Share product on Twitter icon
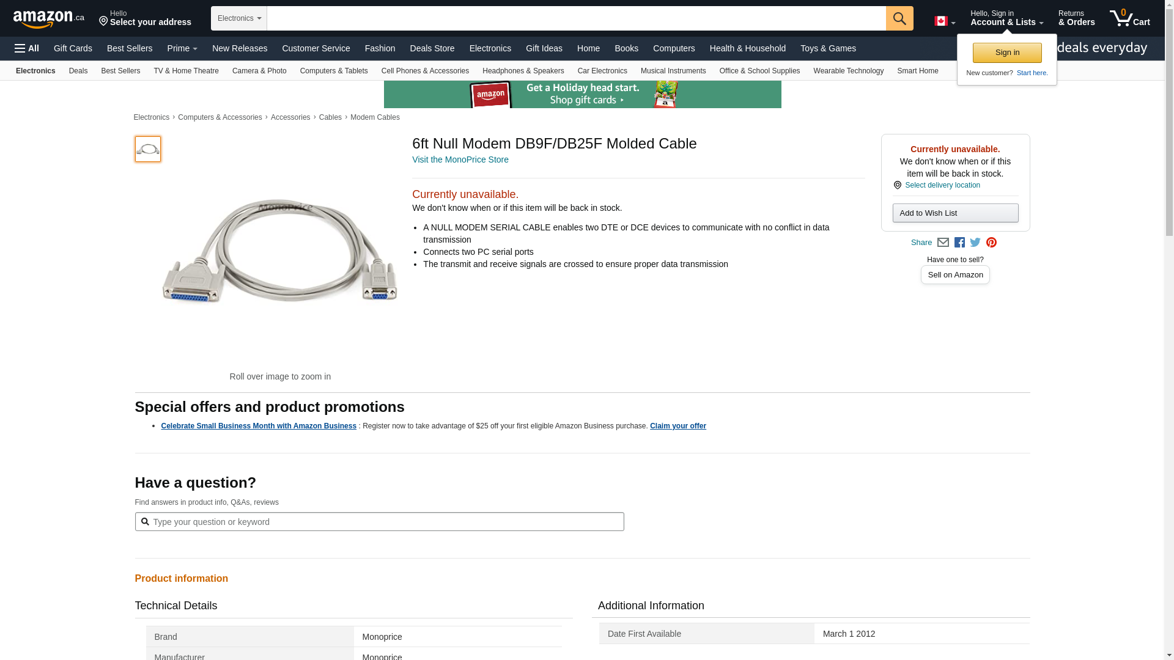 [975, 243]
